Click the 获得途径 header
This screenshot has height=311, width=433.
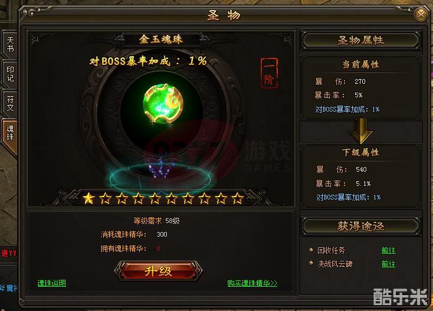(x=361, y=226)
